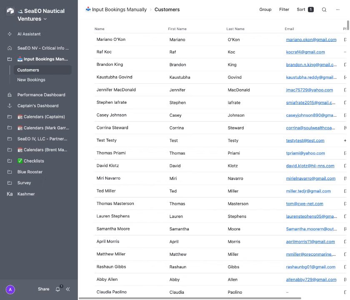The image size is (350, 300).
Task: Expand the Checklists folder
Action: (10, 161)
